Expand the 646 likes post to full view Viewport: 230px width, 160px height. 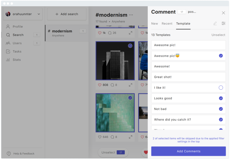[131, 137]
